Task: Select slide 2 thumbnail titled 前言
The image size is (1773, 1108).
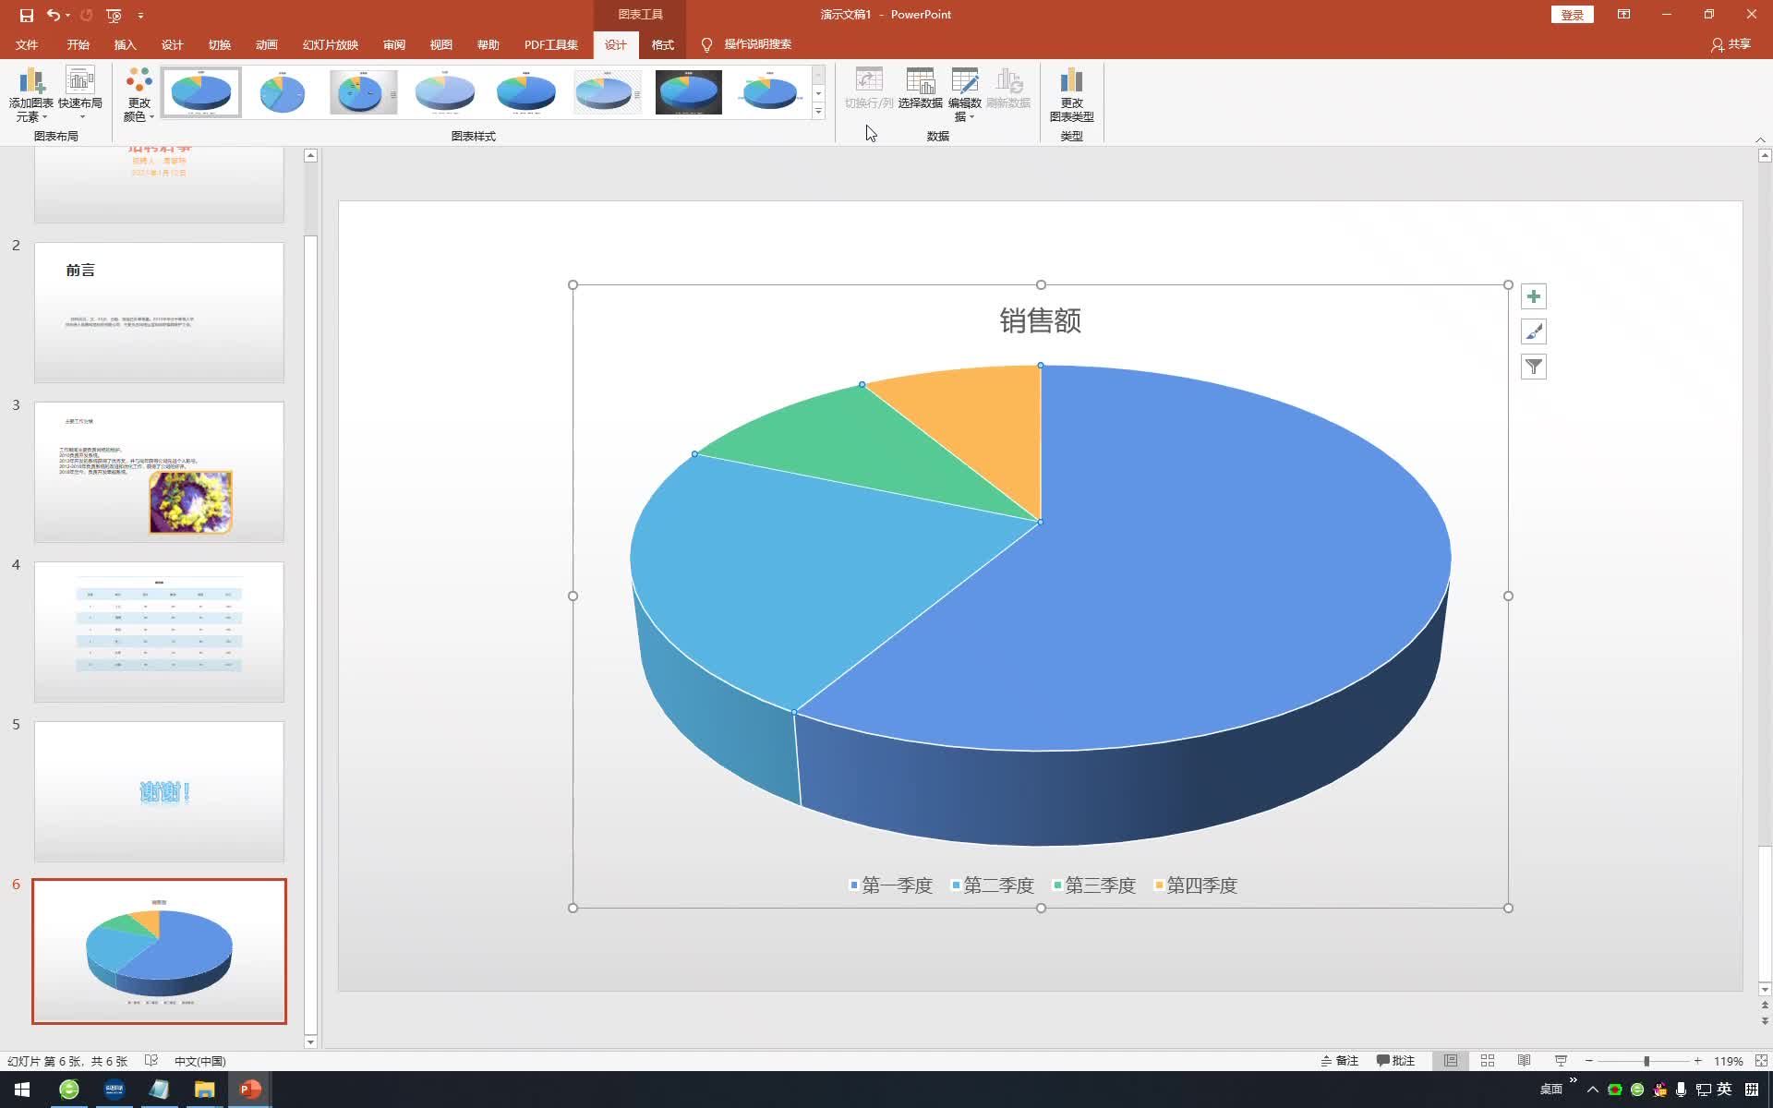Action: [159, 312]
